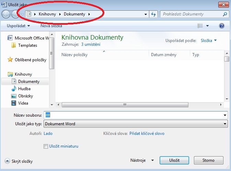This screenshot has width=231, height=171.
Task: Open the Nástroje menu
Action: click(142, 160)
